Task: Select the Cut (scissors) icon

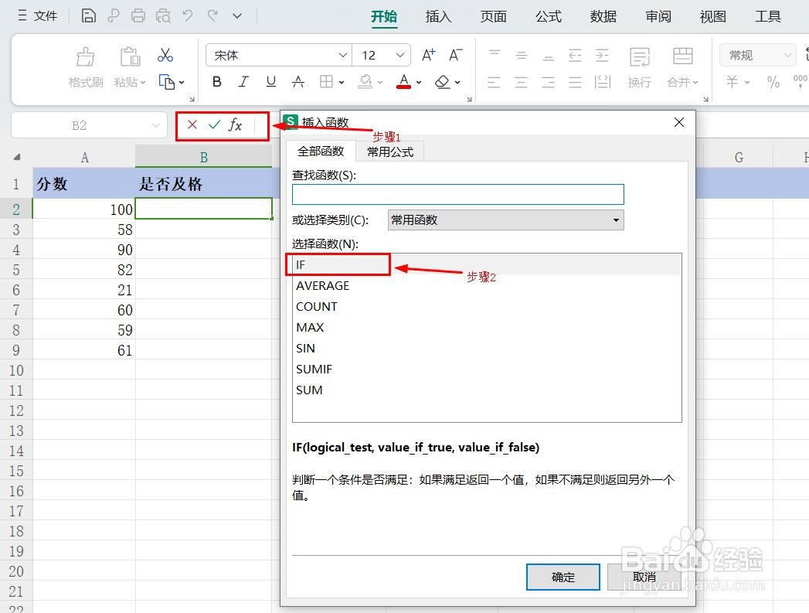Action: pyautogui.click(x=165, y=55)
